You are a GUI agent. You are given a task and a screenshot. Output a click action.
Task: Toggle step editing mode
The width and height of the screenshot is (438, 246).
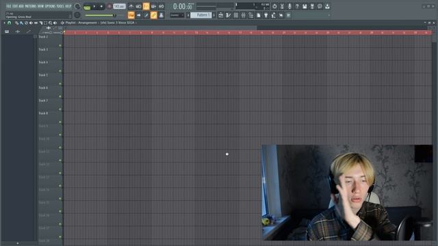(146, 15)
